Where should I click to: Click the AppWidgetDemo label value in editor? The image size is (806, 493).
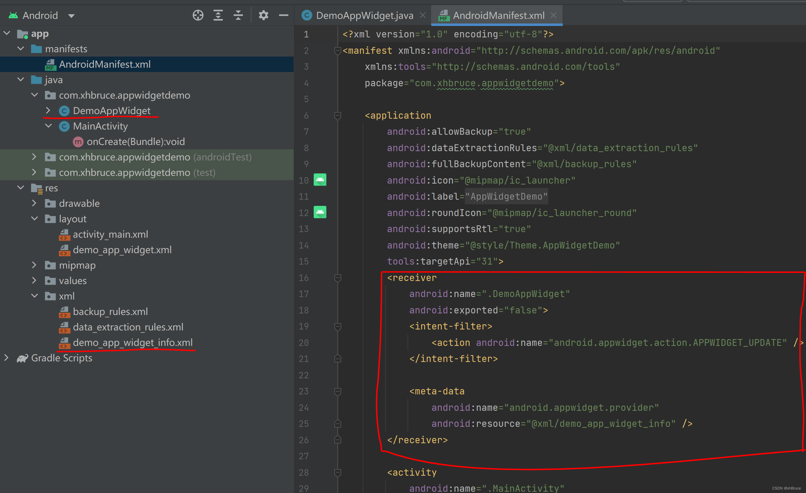point(506,197)
